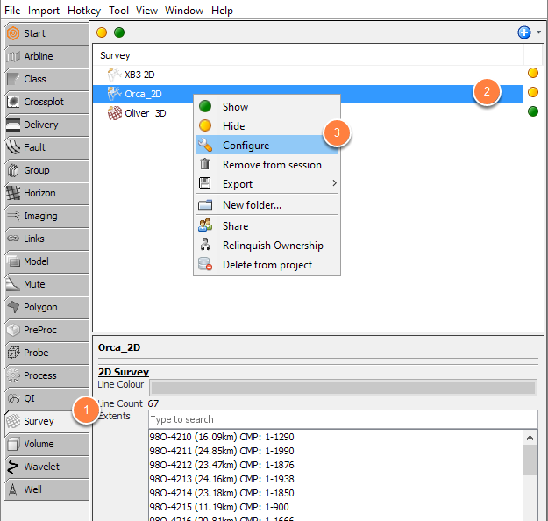548x521 pixels.
Task: Open the Fault tab icon
Action: point(13,147)
